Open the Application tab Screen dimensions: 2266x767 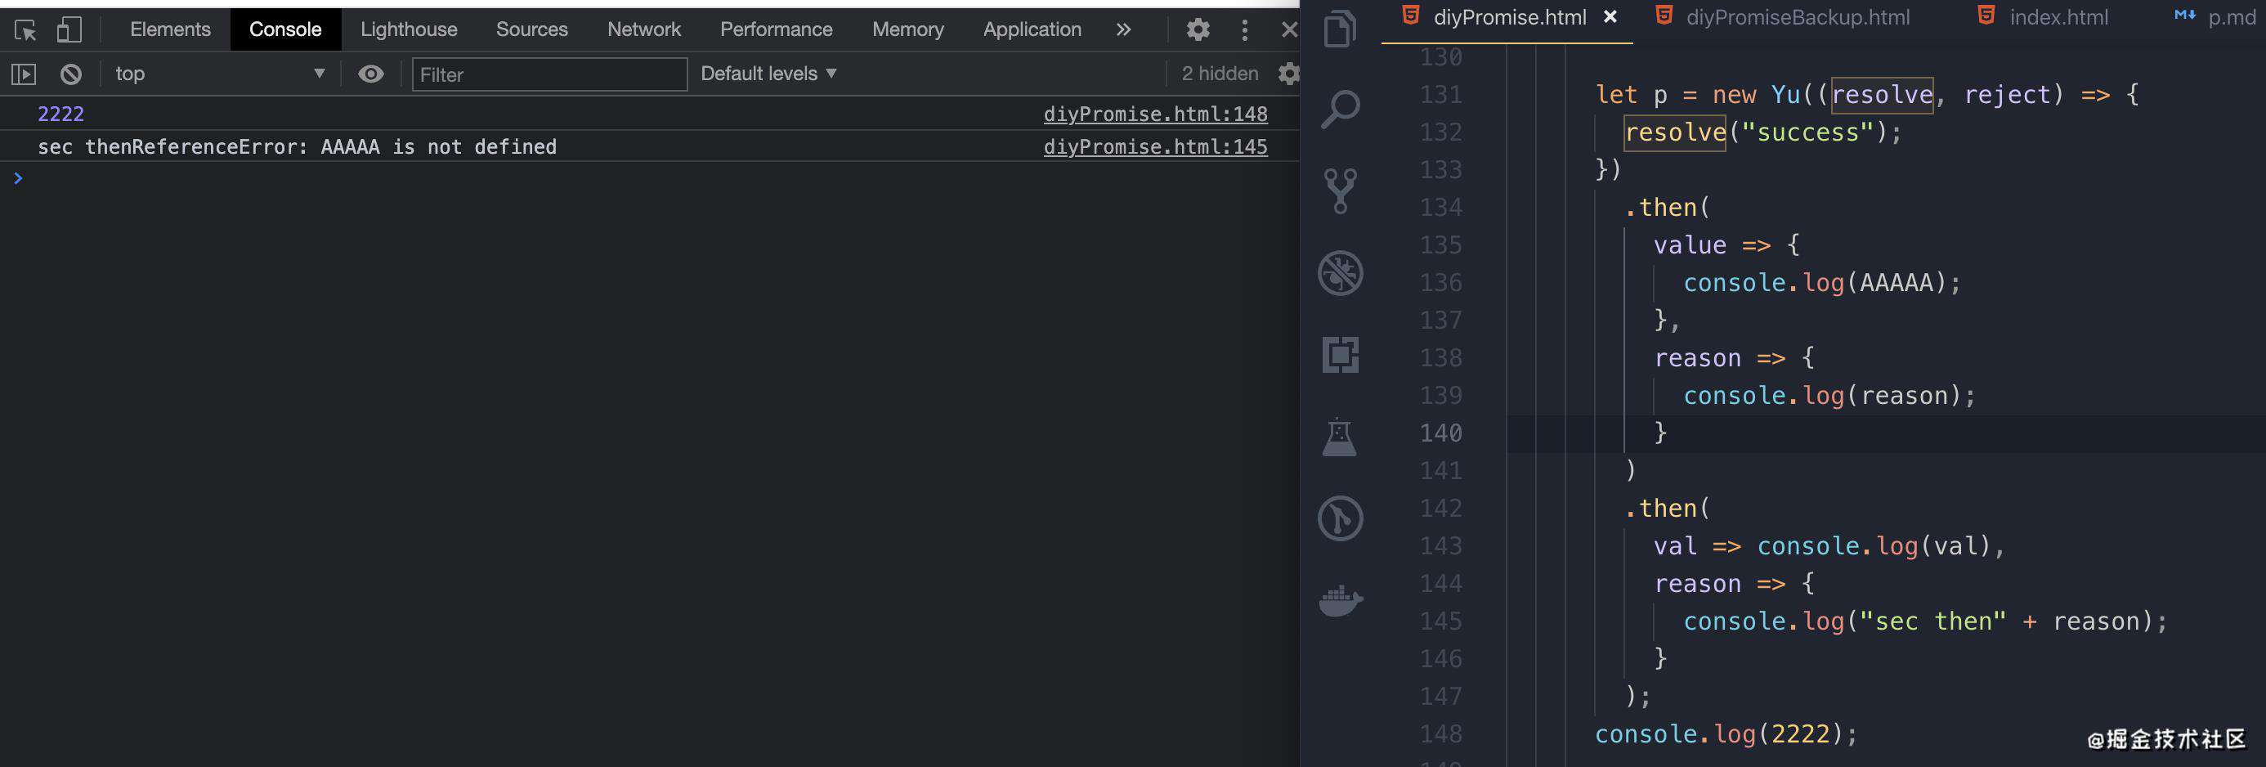click(1032, 29)
